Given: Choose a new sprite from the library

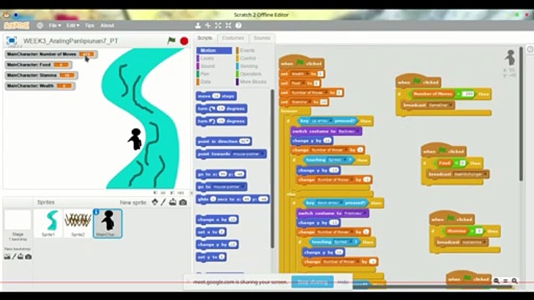Looking at the screenshot, I should [x=155, y=202].
